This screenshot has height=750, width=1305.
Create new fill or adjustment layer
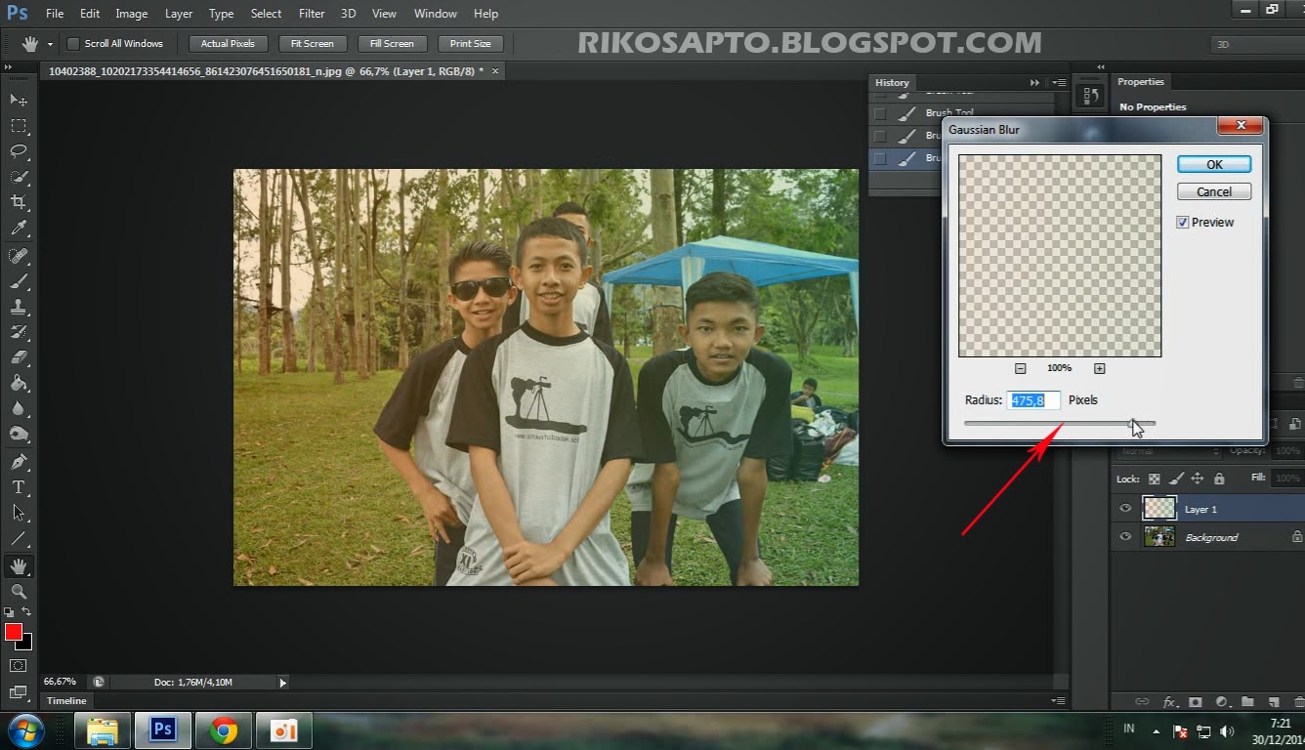1221,701
